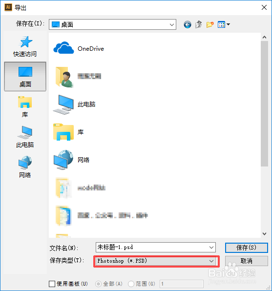
Task: Select 此电脑 in the left sidebar
Action: point(25,137)
